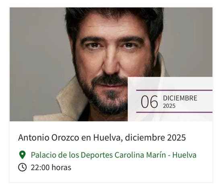Click diciembre 2025 at the end of the title

[155, 138]
